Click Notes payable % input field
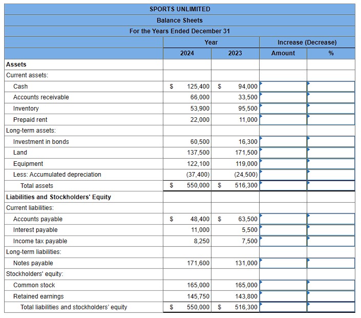The height and width of the screenshot is (318, 361). 331,263
